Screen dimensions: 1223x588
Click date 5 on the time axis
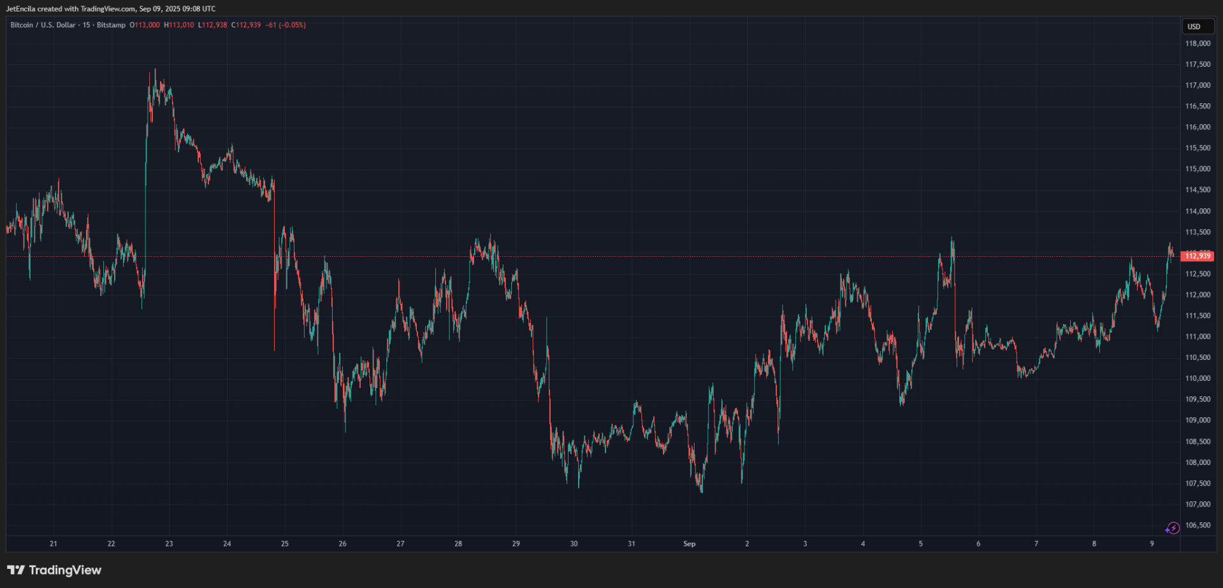pyautogui.click(x=920, y=544)
